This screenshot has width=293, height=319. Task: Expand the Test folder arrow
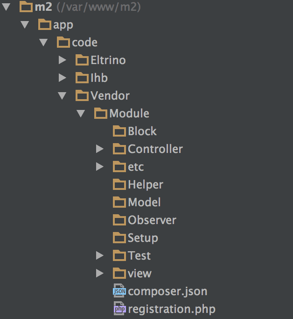tap(100, 256)
